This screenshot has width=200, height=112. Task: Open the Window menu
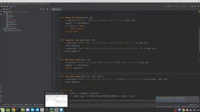tap(43, 4)
